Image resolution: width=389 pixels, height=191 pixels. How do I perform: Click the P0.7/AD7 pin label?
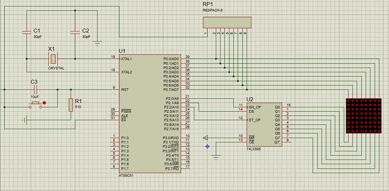pos(171,89)
